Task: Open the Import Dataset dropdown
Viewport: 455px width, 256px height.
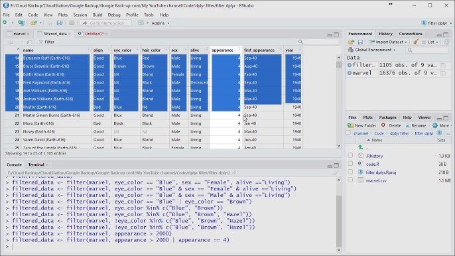Action: (x=387, y=42)
